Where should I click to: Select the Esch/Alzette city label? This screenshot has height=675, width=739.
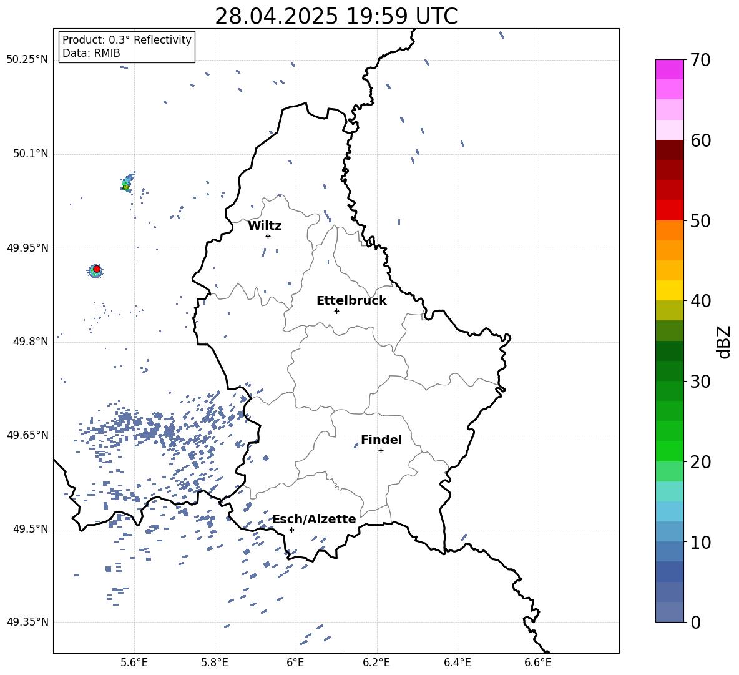tap(315, 520)
